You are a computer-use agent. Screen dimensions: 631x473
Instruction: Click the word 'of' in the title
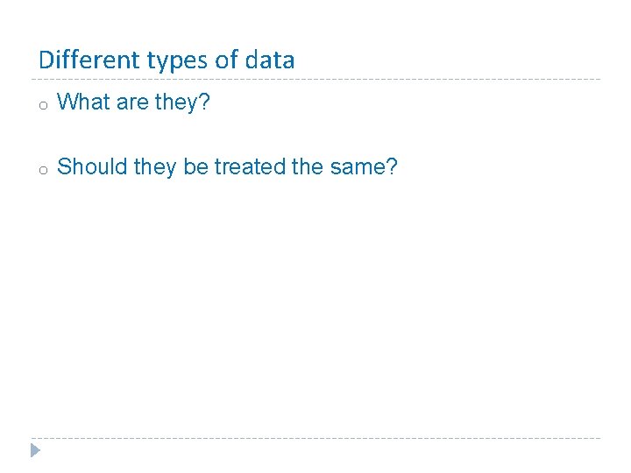(x=226, y=60)
